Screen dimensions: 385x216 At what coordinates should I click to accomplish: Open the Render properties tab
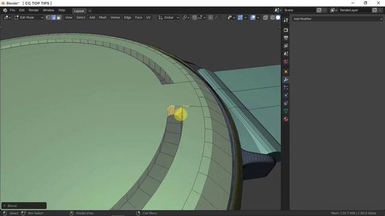click(x=286, y=30)
